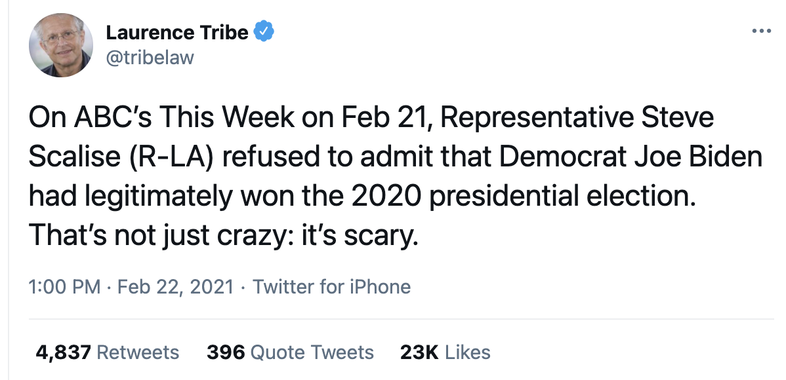
Task: Click the word "Representative" in the tweet
Action: point(531,119)
